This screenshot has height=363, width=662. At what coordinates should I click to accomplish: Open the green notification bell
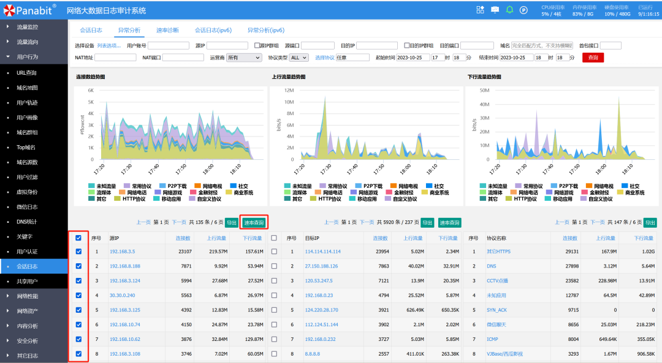[x=509, y=10]
